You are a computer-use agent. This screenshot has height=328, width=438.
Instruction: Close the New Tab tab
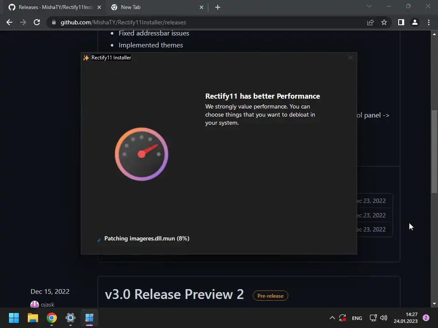pyautogui.click(x=201, y=7)
